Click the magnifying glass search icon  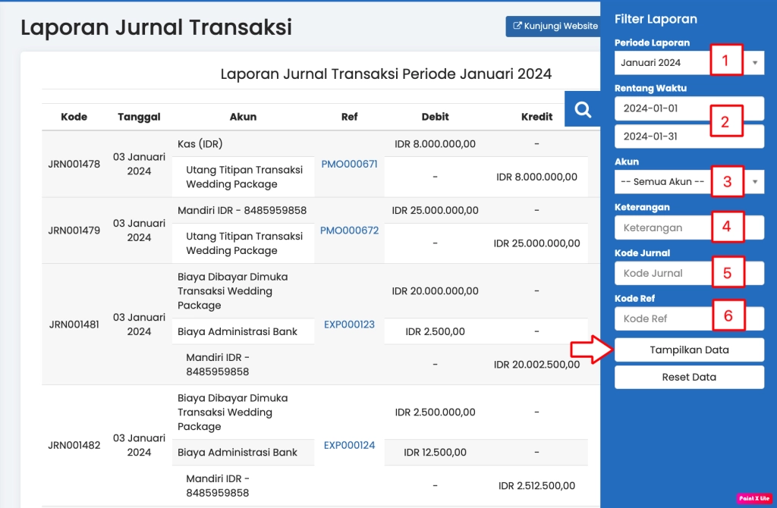(583, 110)
